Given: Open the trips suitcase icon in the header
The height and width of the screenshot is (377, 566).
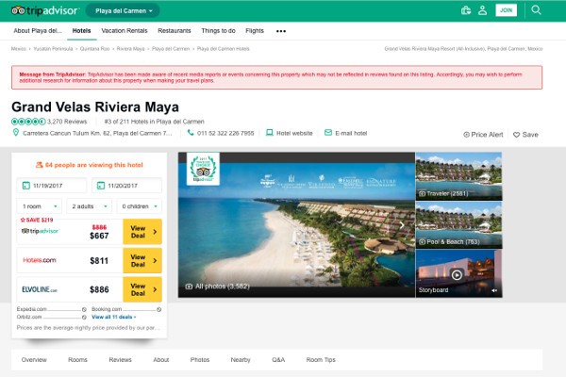Looking at the screenshot, I should pos(465,10).
